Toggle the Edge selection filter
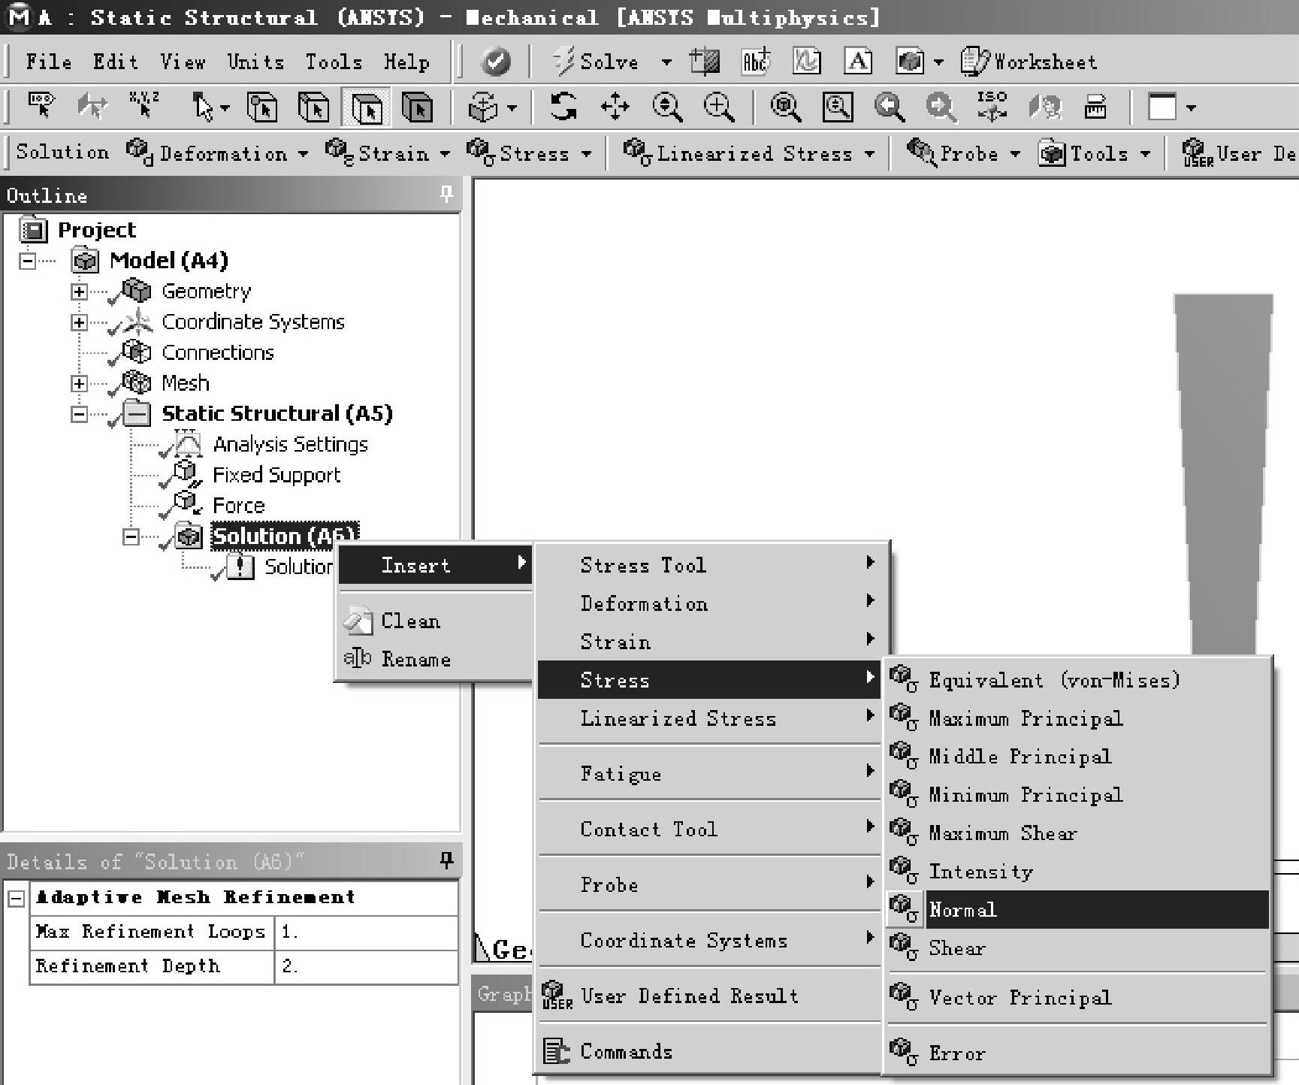Viewport: 1299px width, 1085px height. [314, 107]
